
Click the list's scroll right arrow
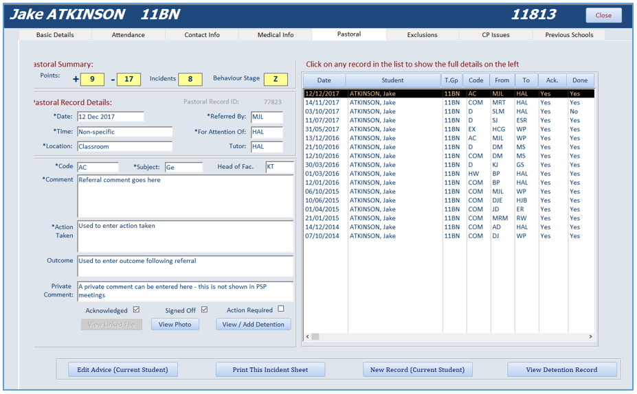click(590, 336)
